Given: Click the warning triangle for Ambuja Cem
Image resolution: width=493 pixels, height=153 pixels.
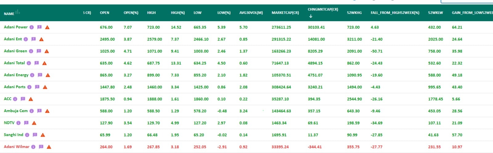Looking at the screenshot, I should 47,111.
